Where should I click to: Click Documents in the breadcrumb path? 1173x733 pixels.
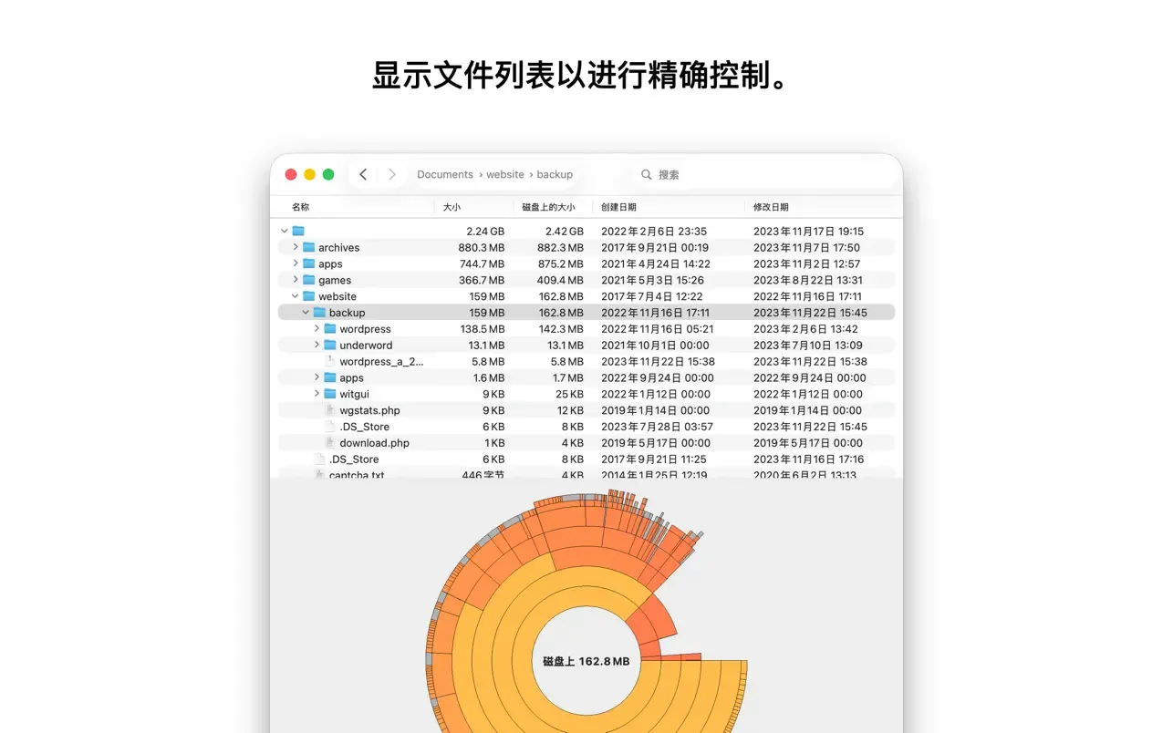[x=445, y=174]
